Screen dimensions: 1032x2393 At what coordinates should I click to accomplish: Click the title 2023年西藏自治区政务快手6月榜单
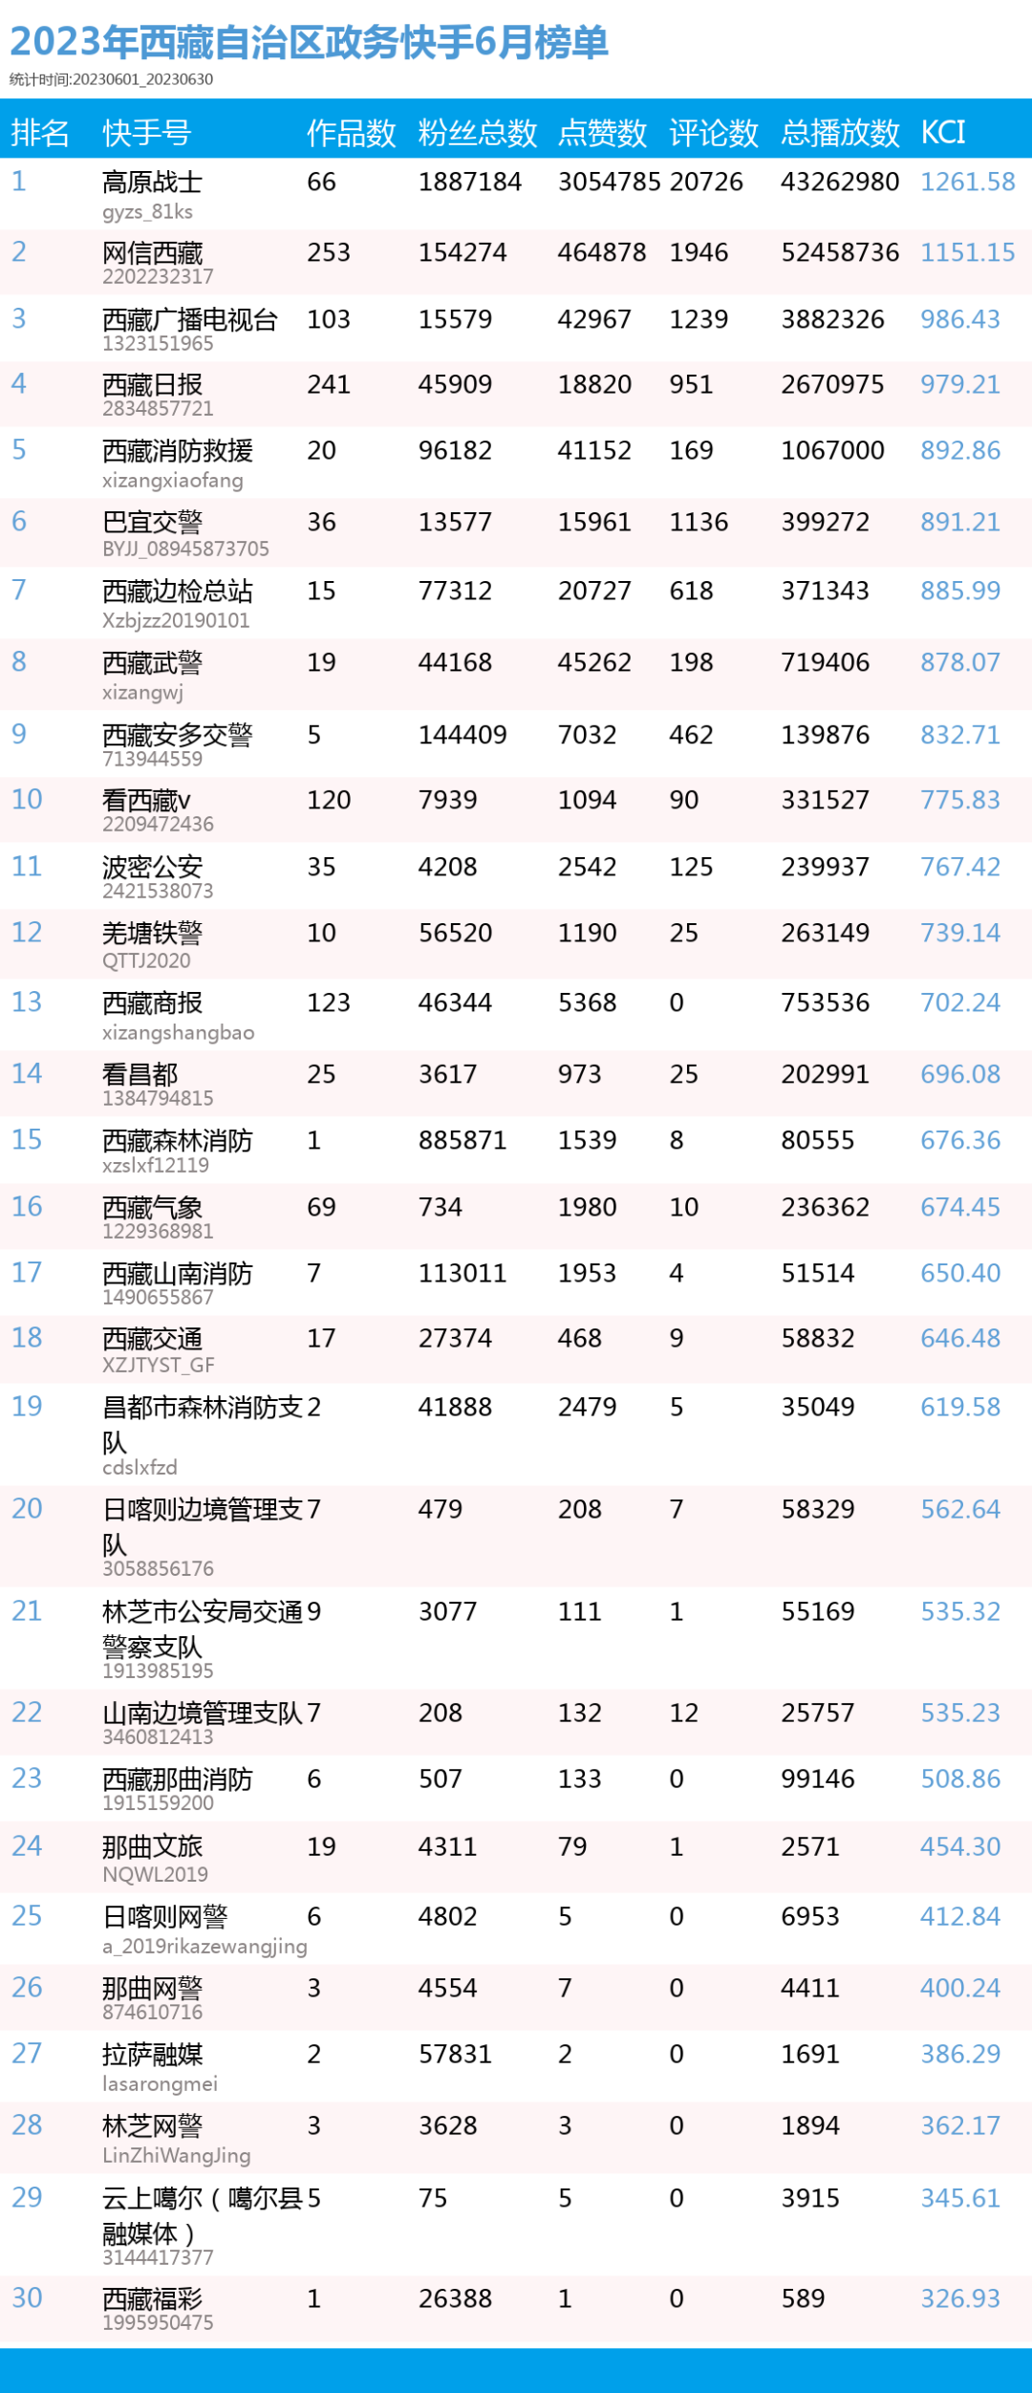pos(309,42)
